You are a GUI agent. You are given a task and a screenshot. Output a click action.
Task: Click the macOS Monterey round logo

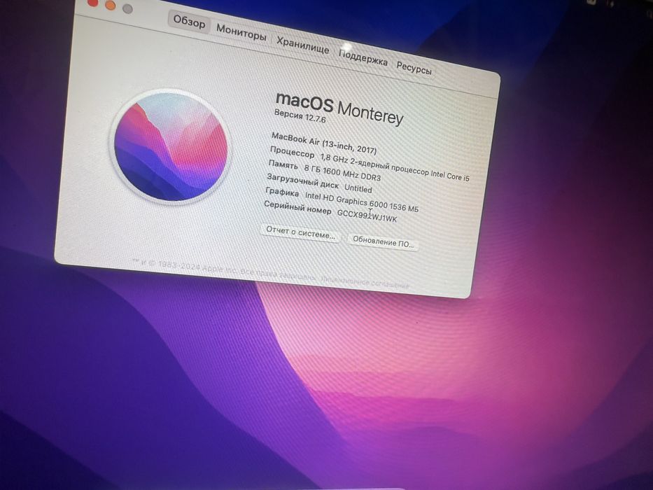[171, 147]
